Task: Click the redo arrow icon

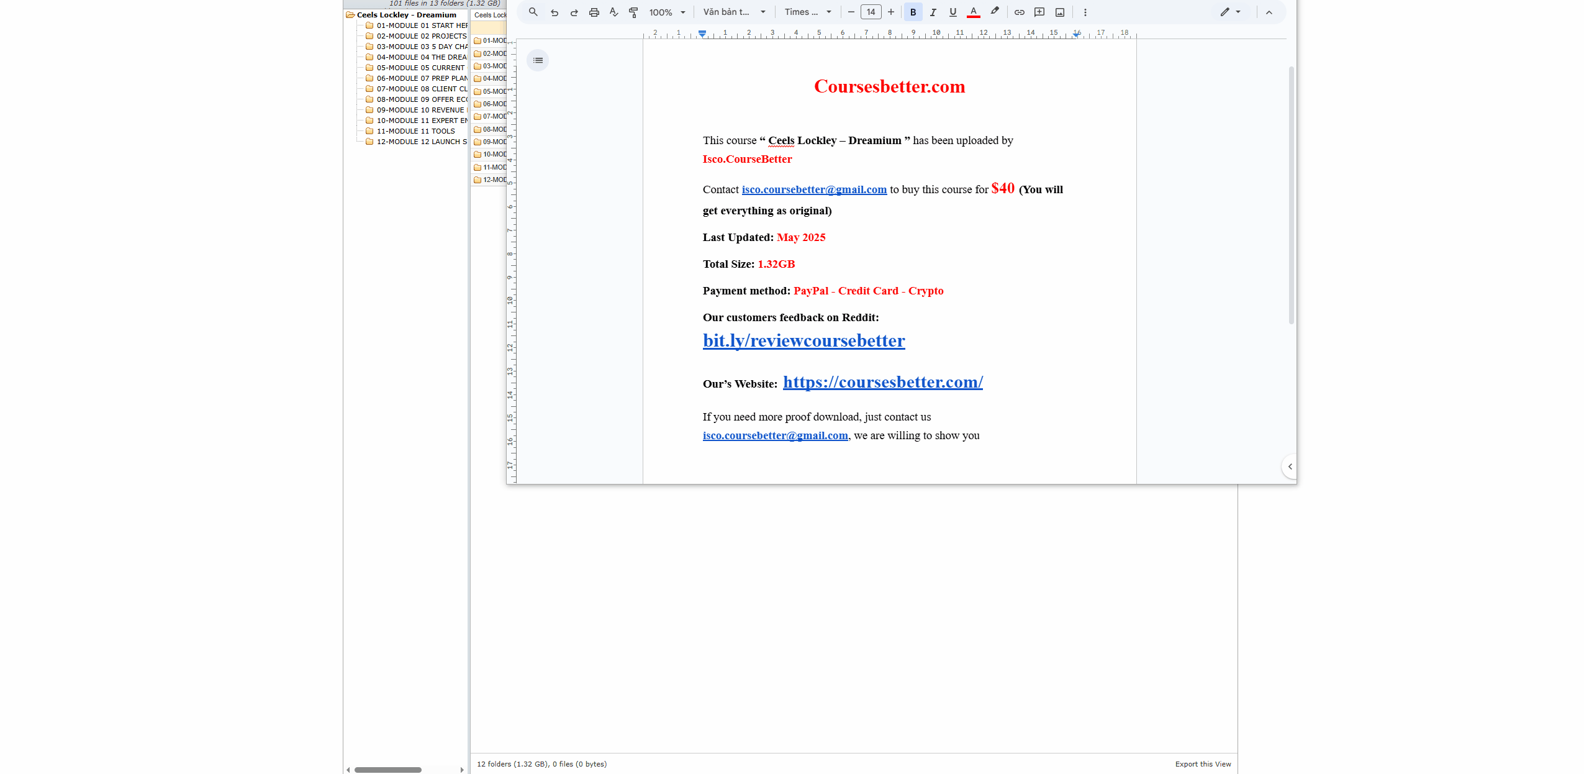Action: (574, 12)
